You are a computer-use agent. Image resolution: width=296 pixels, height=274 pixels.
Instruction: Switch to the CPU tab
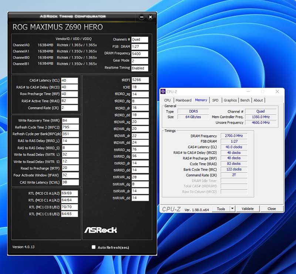(x=168, y=100)
